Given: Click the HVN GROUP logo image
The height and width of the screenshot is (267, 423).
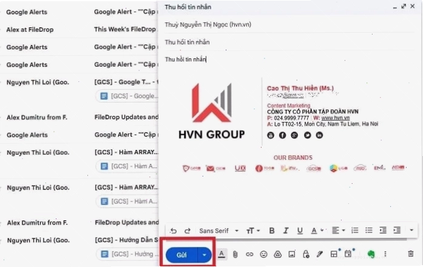Looking at the screenshot, I should (211, 111).
